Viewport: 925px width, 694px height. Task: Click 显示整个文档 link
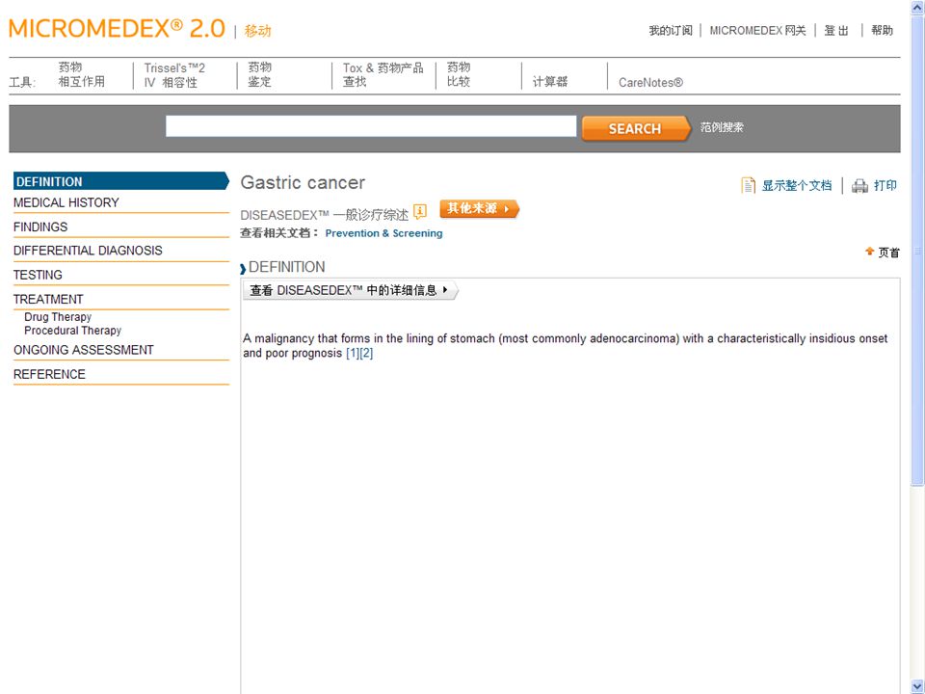797,185
